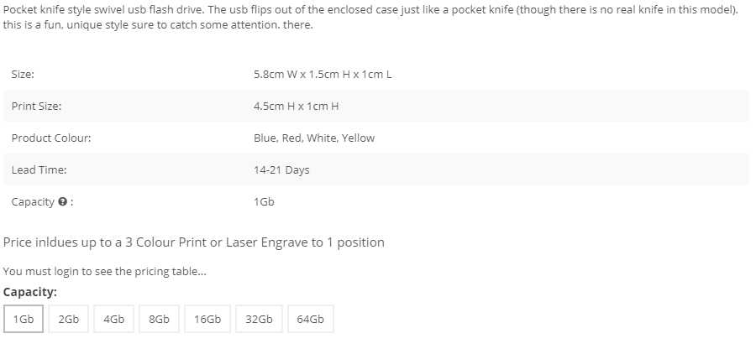Click the Capacity help question mark icon
The image size is (756, 349).
(62, 201)
